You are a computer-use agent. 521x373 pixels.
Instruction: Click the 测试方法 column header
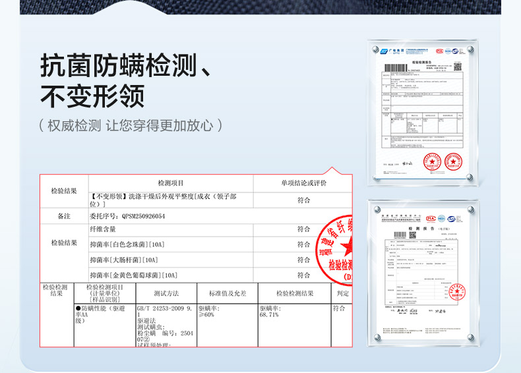(166, 293)
